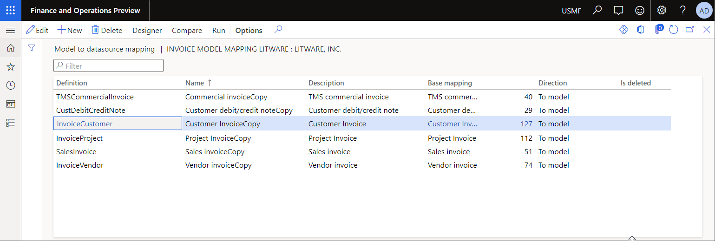Screen dimensions: 715x241
Task: Click Sales invoice base mapping cell
Action: tap(449, 152)
